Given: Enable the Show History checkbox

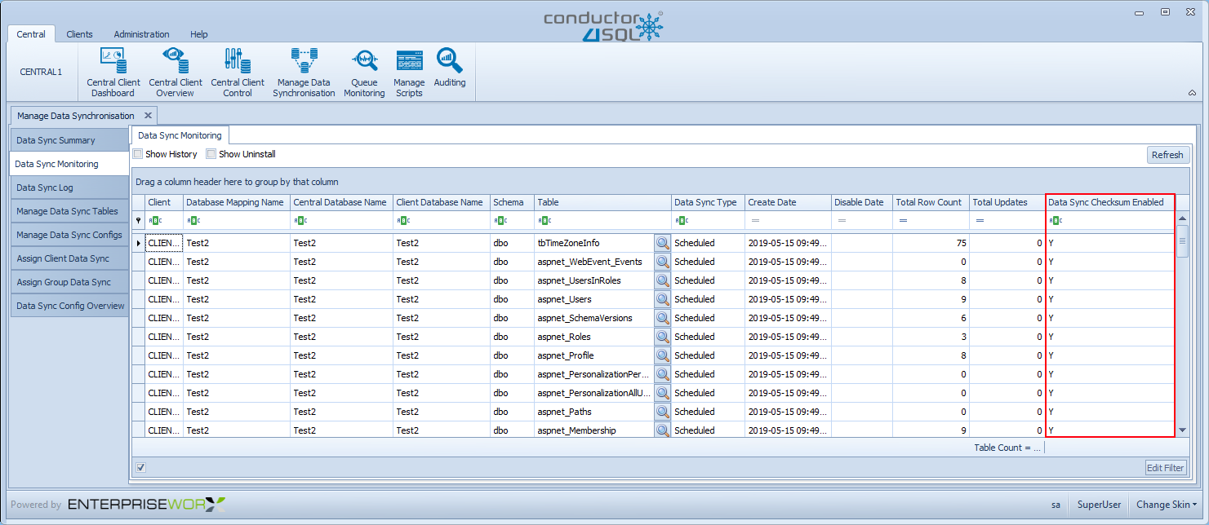Looking at the screenshot, I should [139, 154].
